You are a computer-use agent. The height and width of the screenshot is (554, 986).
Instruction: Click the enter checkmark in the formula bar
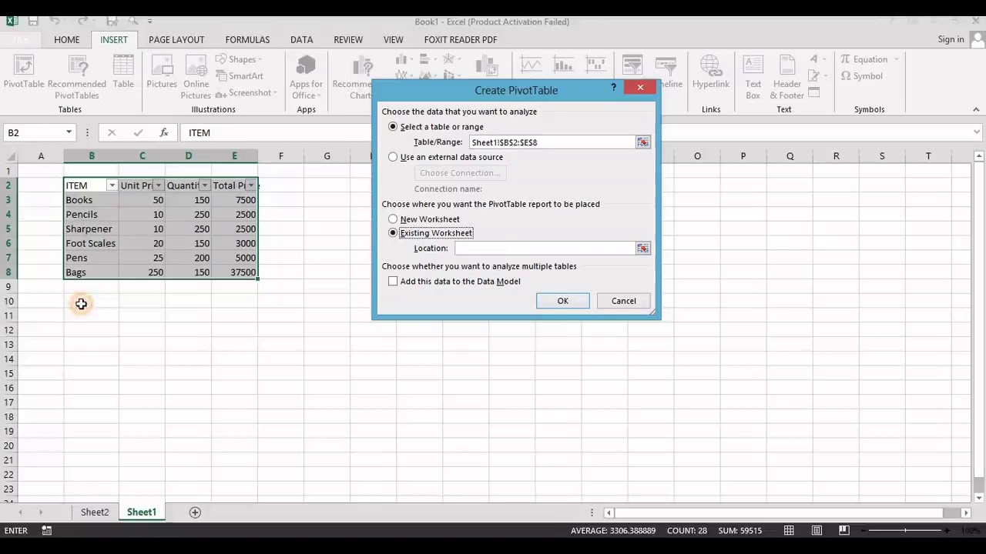[x=138, y=132]
